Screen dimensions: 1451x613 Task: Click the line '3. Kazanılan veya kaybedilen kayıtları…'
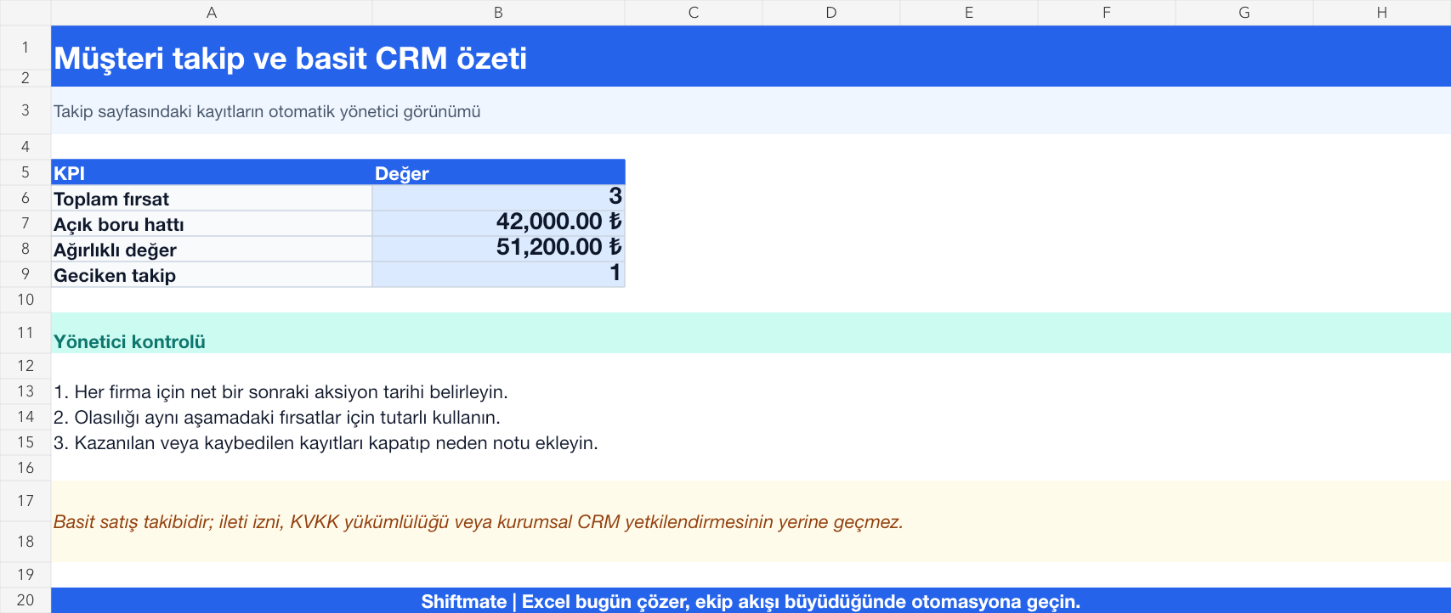click(x=326, y=442)
